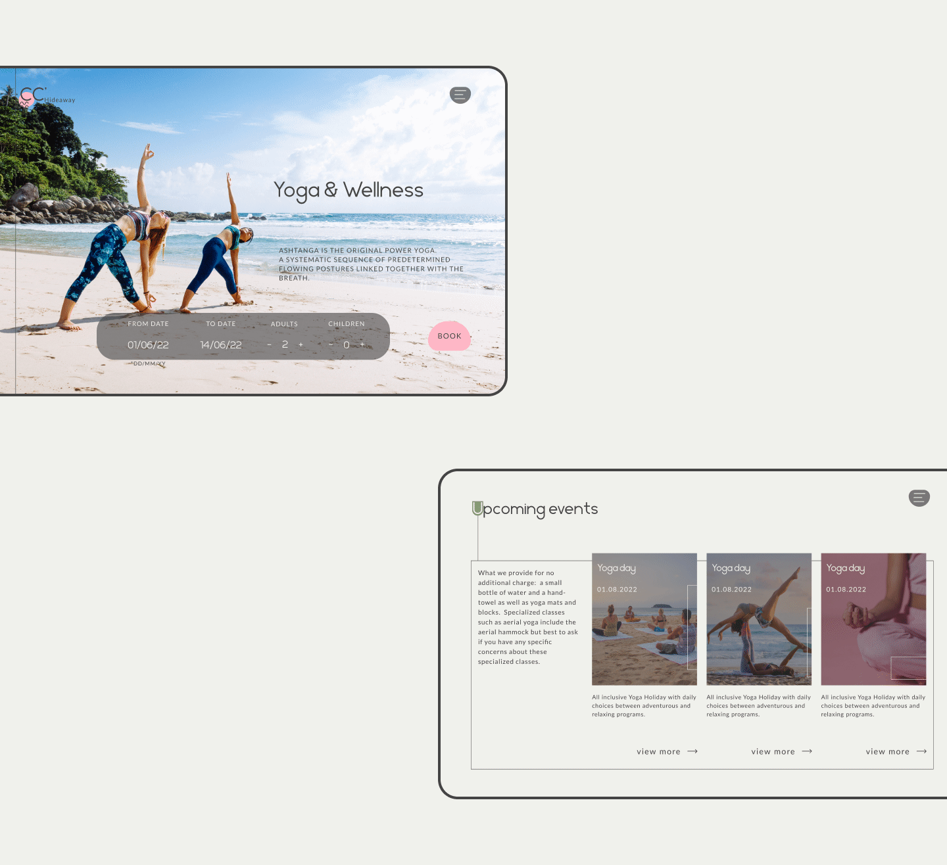Screen dimensions: 947x865
Task: Increase children count with the plus control
Action: [362, 344]
